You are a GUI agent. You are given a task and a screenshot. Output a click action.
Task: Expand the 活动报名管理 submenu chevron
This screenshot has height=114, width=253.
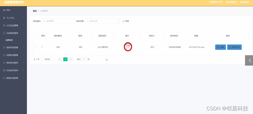pos(24,70)
